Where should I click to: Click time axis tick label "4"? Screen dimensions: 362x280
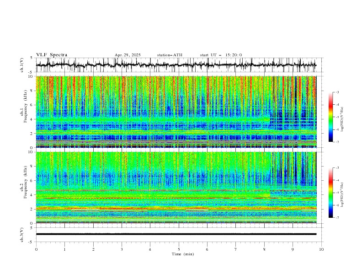click(x=150, y=249)
